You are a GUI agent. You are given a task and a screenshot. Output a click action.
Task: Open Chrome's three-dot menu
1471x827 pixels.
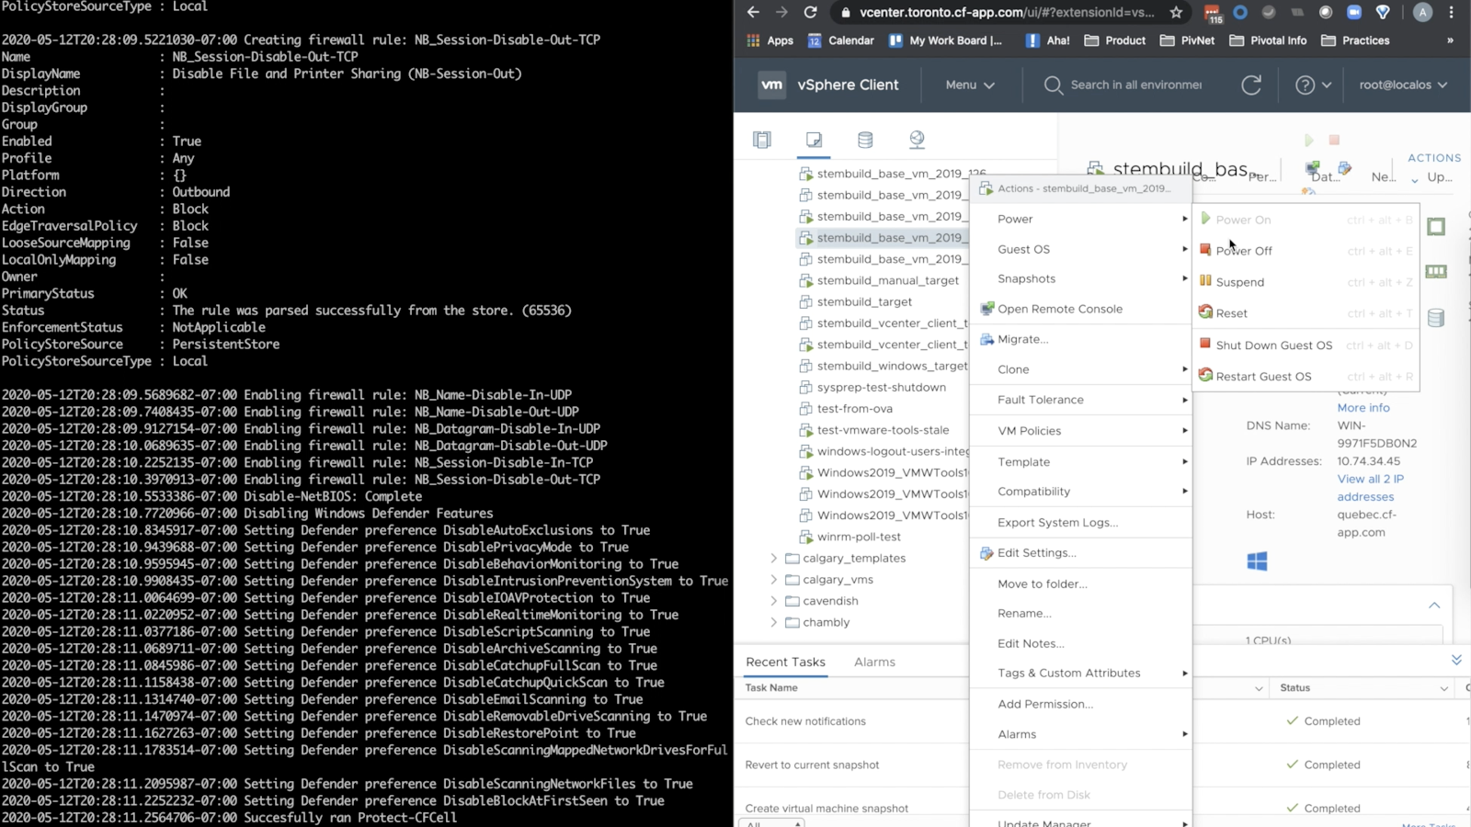[x=1452, y=12]
